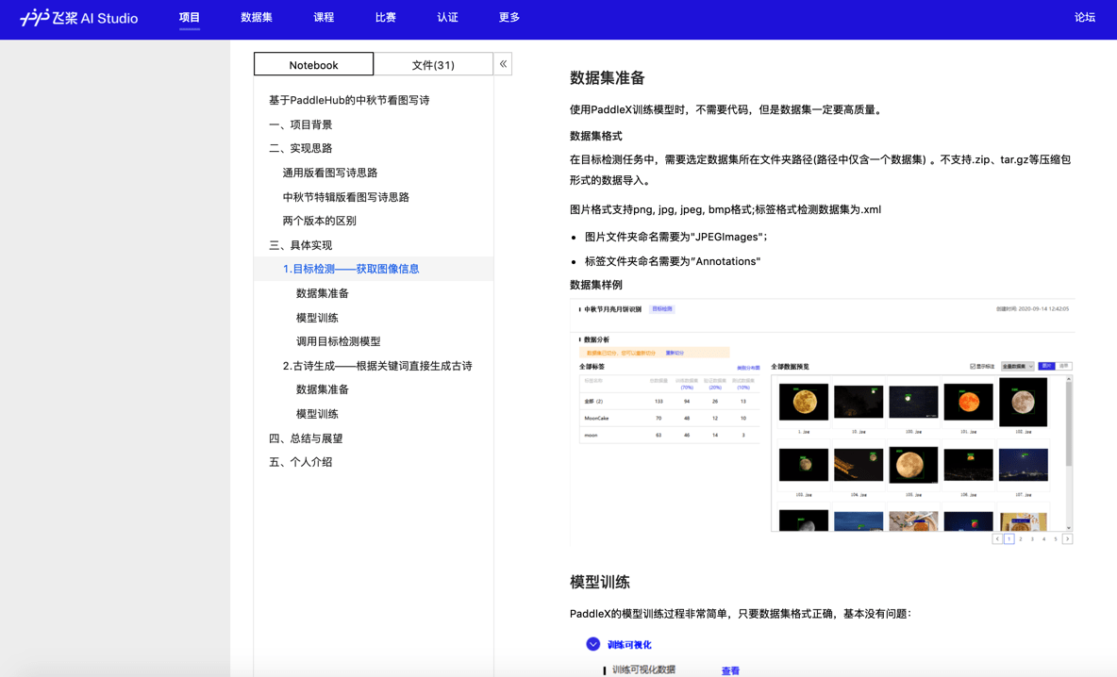Click the grey moon thumbnail 102.jpg
The width and height of the screenshot is (1117, 677).
pyautogui.click(x=1023, y=403)
